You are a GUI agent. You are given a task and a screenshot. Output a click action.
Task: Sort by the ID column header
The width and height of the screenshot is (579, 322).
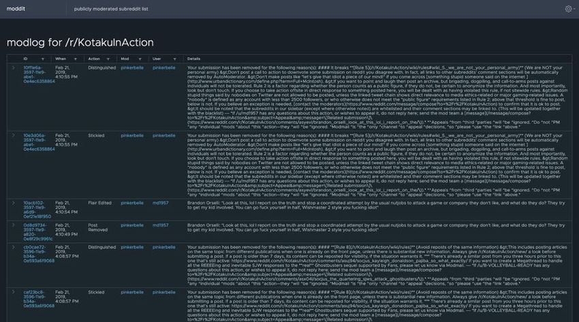(25, 59)
